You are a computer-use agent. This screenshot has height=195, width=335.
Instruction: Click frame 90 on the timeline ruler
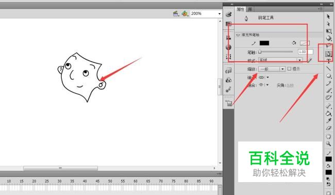[211, 181]
